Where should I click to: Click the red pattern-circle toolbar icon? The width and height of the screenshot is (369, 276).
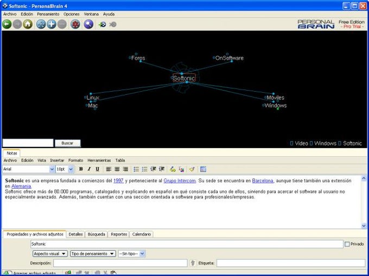click(x=75, y=24)
